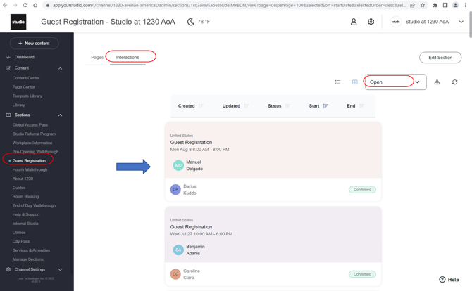Click the warning triangle icon
The height and width of the screenshot is (291, 472).
[437, 82]
